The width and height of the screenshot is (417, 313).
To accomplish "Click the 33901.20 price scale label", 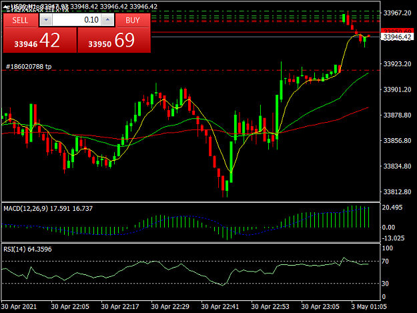I will [x=398, y=89].
